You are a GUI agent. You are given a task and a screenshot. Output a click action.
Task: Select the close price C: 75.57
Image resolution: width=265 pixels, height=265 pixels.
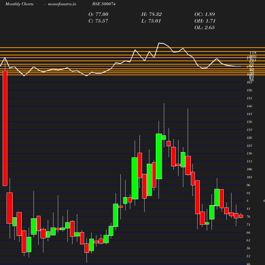tap(98, 21)
